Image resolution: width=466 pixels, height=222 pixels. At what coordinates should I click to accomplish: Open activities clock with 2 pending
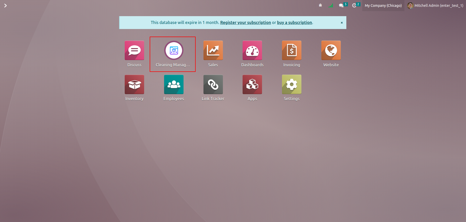(356, 5)
